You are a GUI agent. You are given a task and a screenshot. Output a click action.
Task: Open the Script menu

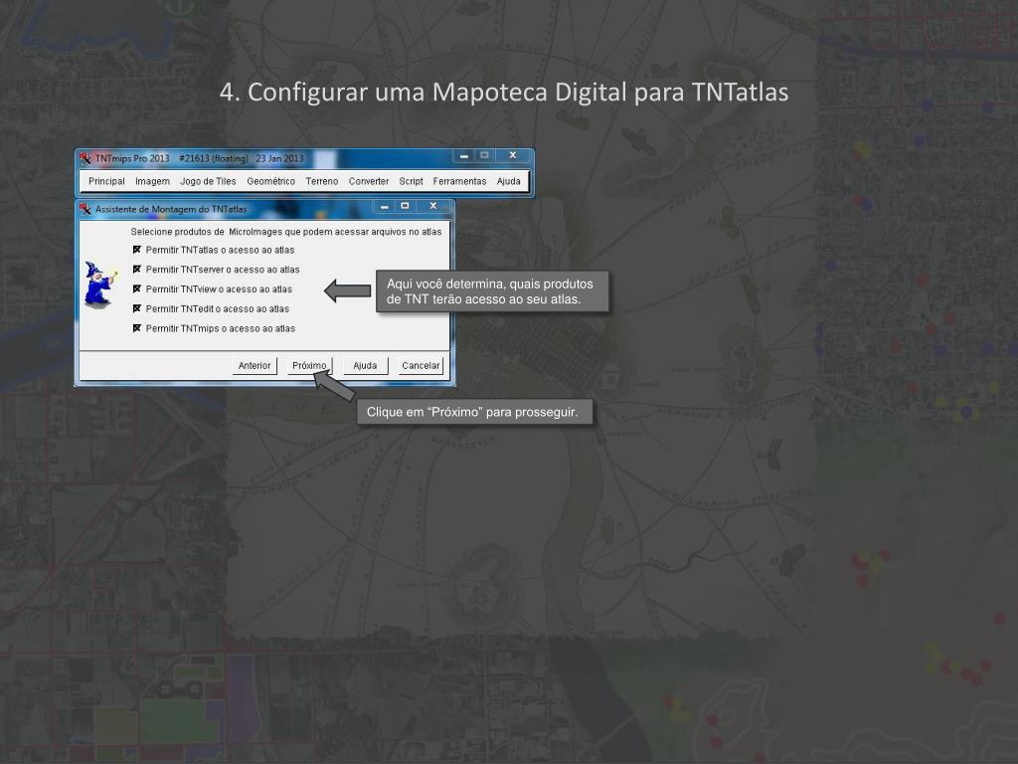click(411, 181)
